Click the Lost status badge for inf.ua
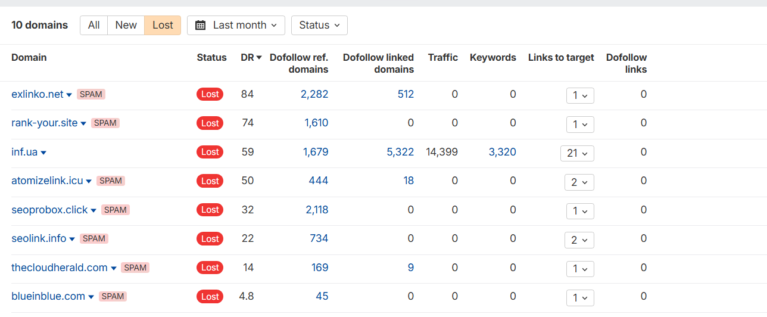The width and height of the screenshot is (767, 317). point(210,152)
